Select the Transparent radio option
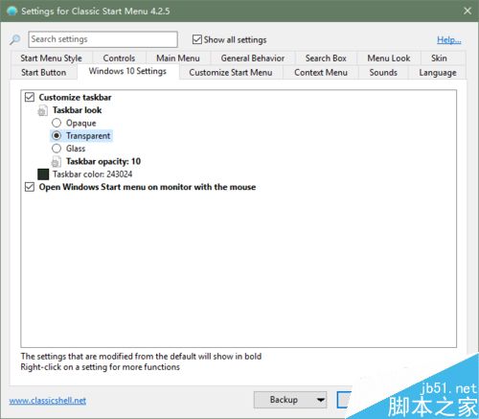 click(57, 135)
